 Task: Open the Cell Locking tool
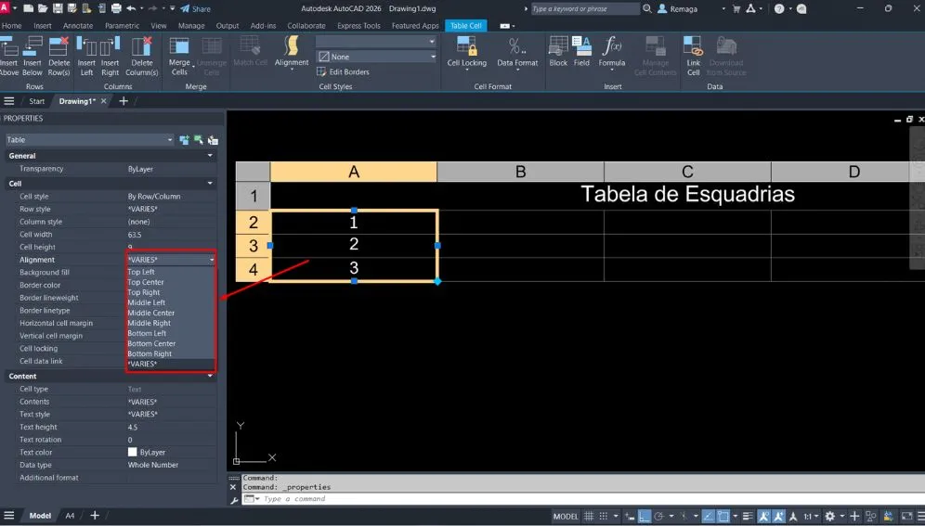(466, 52)
